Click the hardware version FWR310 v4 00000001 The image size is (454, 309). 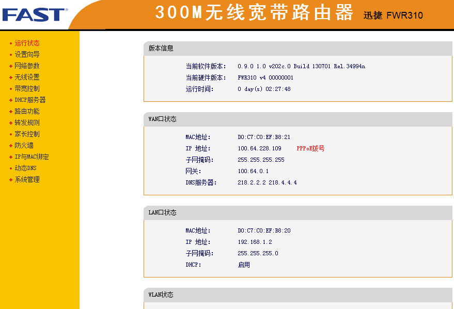click(x=265, y=78)
